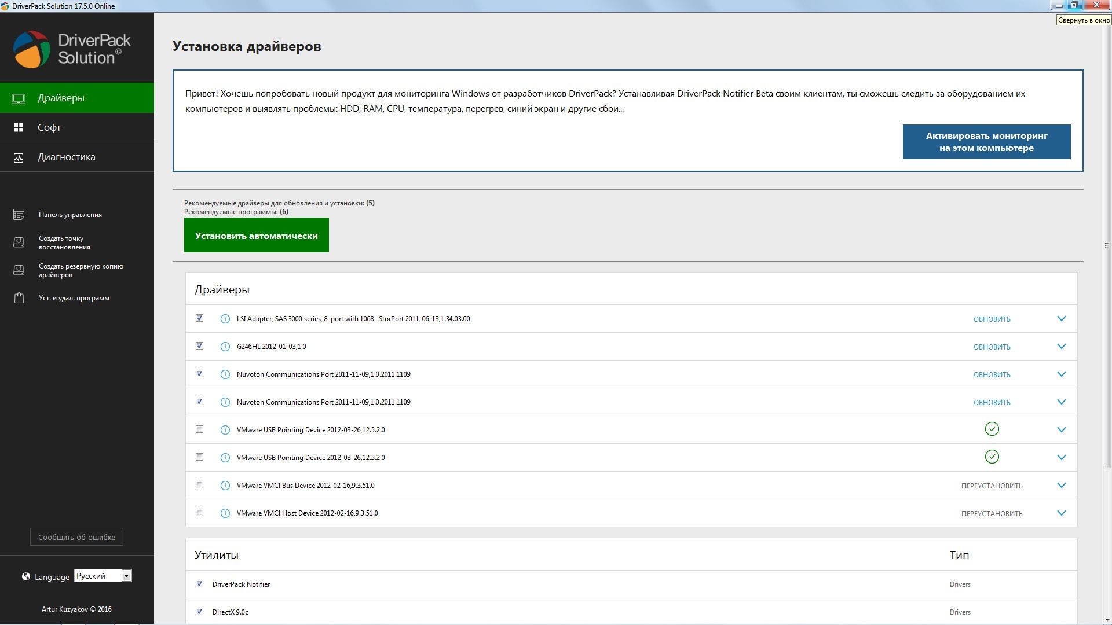Click the uninstall programs bag icon

[19, 298]
